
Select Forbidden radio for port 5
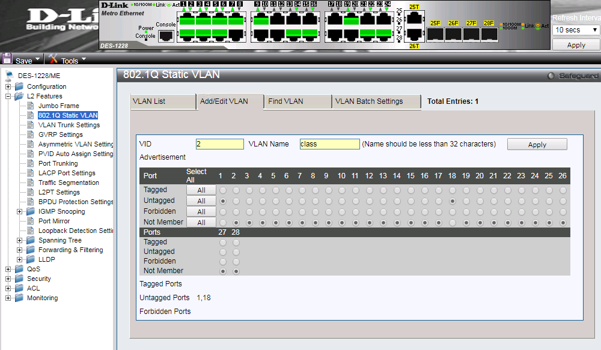[x=276, y=212]
